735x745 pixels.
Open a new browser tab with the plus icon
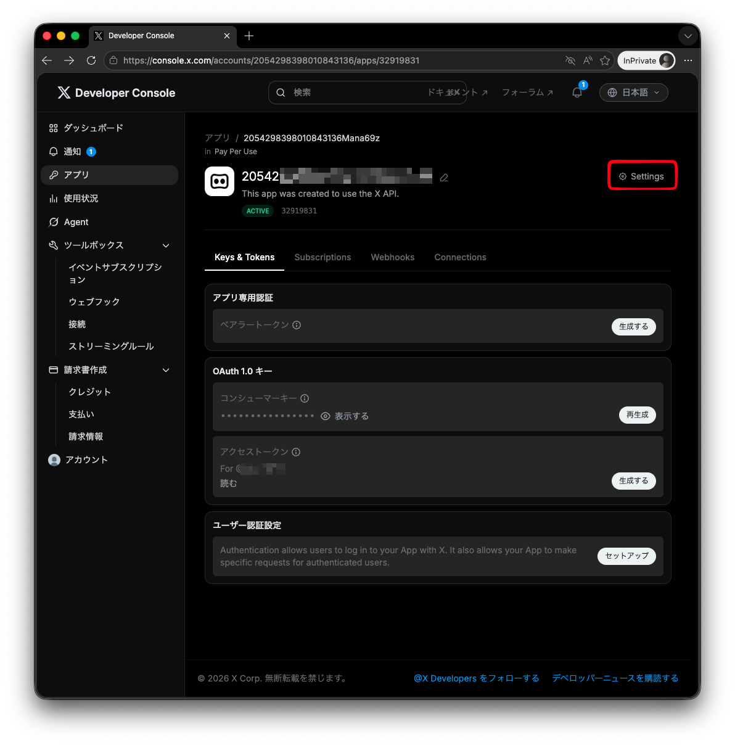pyautogui.click(x=249, y=36)
